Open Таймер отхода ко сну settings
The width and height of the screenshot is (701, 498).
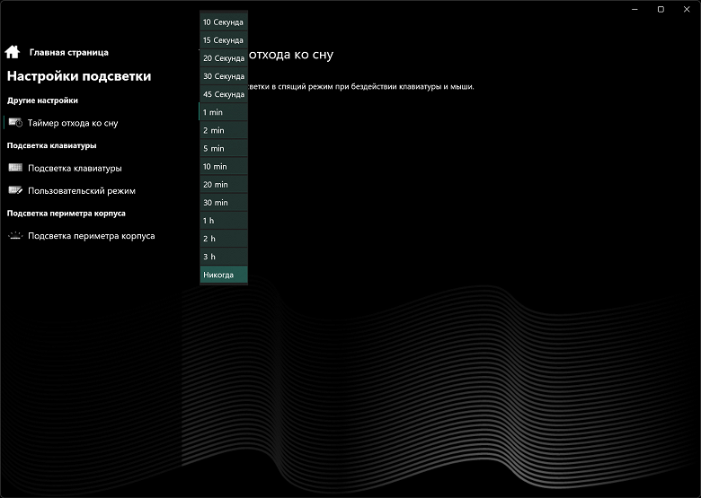[x=72, y=123]
